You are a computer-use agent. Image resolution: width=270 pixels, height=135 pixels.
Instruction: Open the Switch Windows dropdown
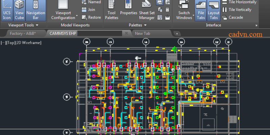(x=185, y=10)
